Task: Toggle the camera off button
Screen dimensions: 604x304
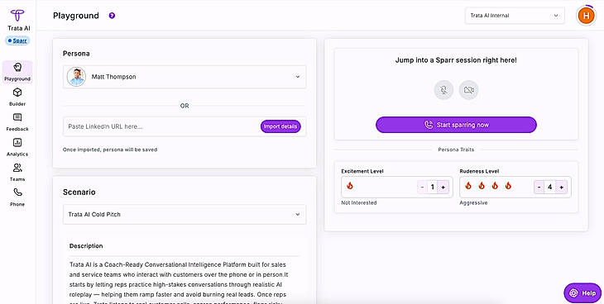Action: [x=469, y=90]
